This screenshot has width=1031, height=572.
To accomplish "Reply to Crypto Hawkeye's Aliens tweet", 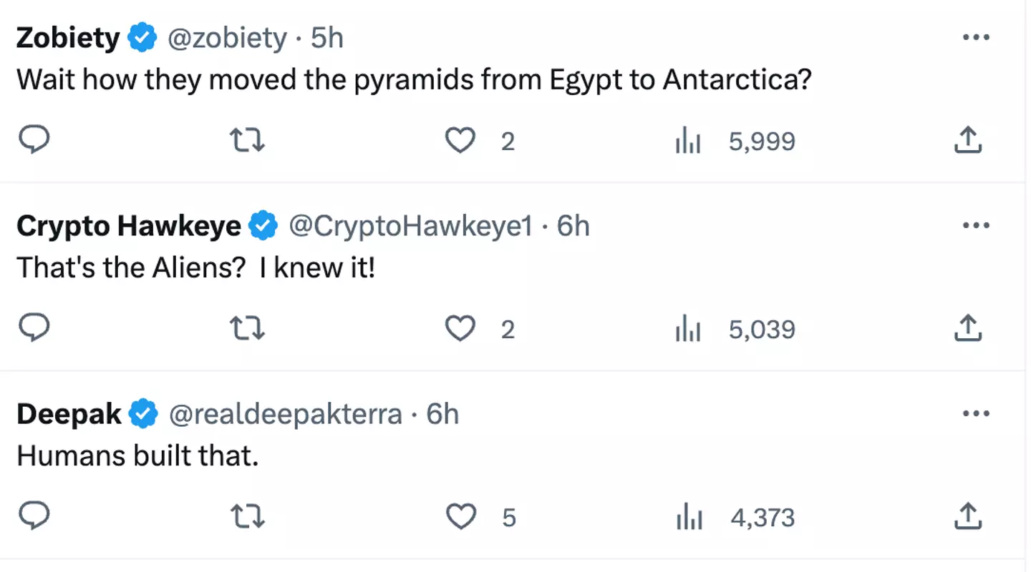I will tap(33, 329).
